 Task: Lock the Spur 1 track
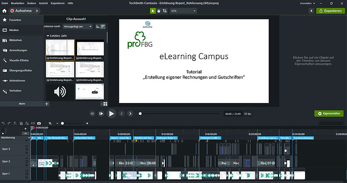[26, 177]
